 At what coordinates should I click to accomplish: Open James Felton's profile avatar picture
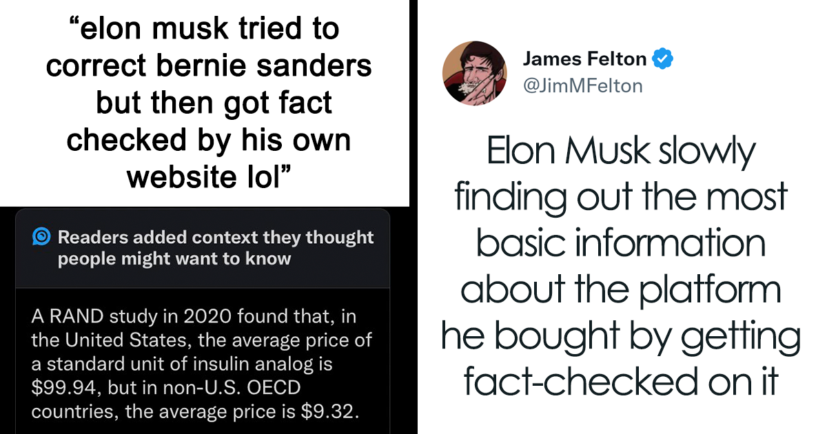coord(474,74)
